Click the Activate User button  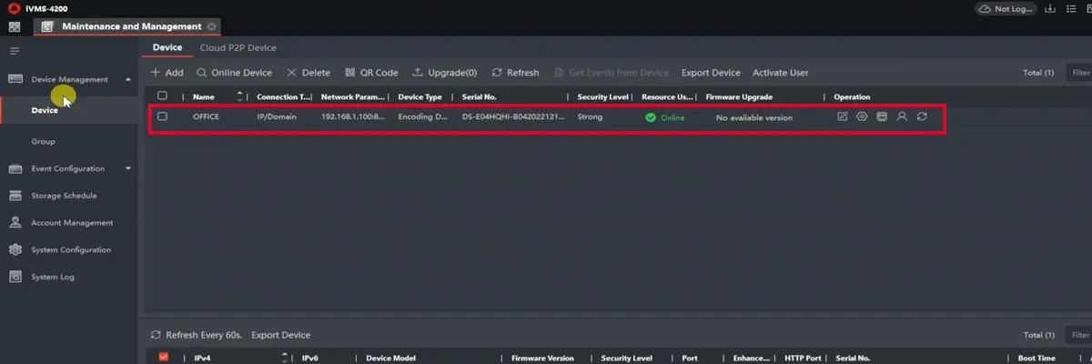pos(780,73)
